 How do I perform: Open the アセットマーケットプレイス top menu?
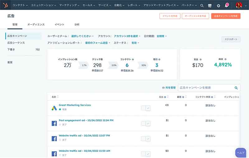point(161,5)
